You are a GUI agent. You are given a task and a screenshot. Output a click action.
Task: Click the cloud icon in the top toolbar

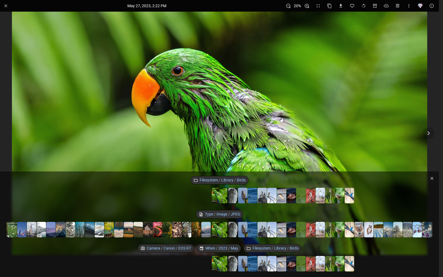386,6
